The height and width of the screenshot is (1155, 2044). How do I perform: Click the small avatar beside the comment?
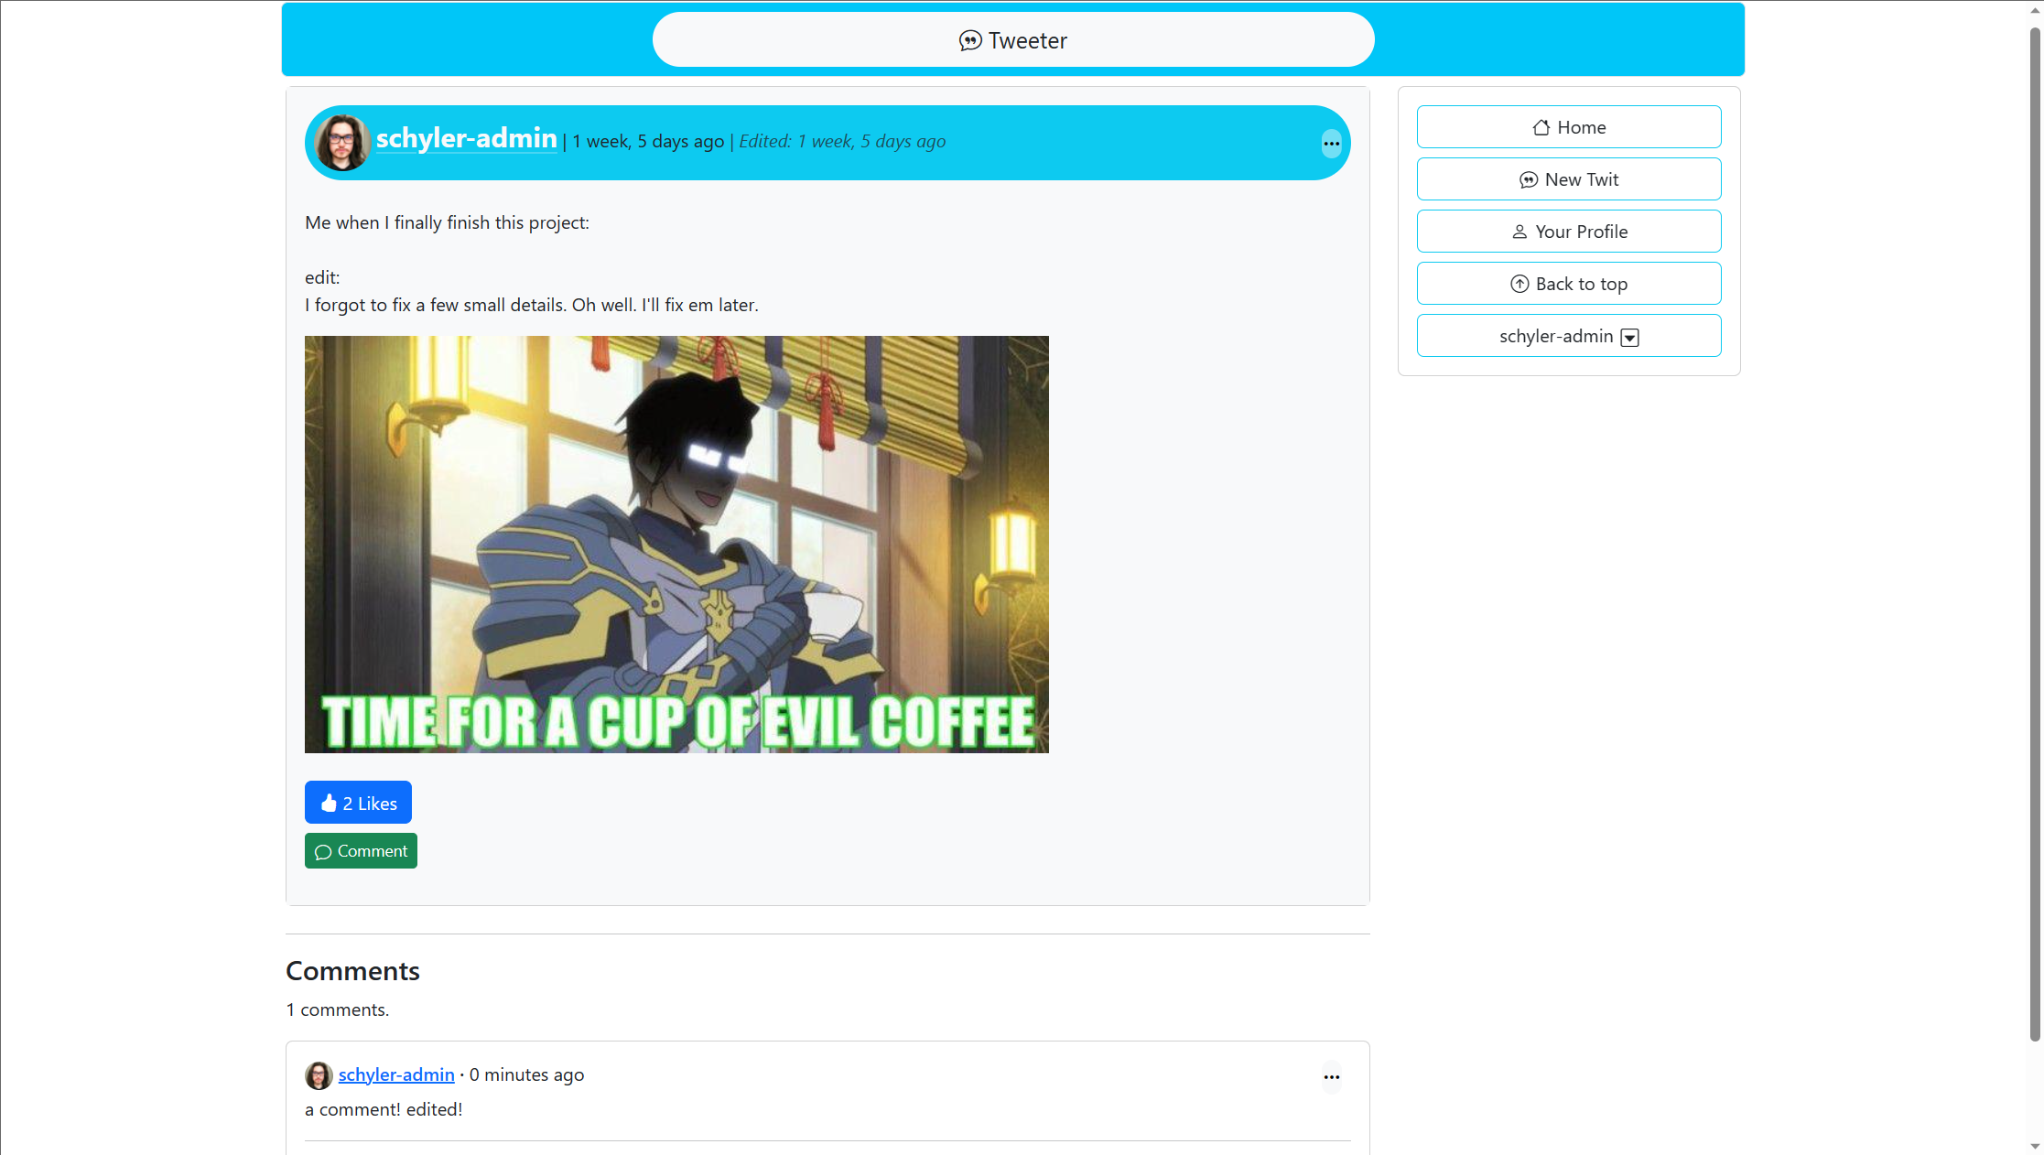319,1075
